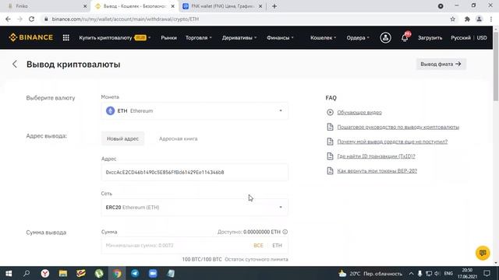Close the Finiko browser tab
Viewport: 499px width, 280px height.
85,6
